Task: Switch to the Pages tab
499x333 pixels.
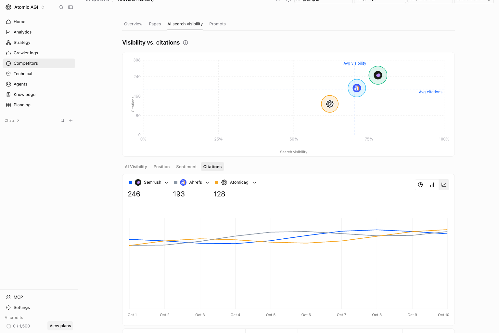Action: [155, 24]
